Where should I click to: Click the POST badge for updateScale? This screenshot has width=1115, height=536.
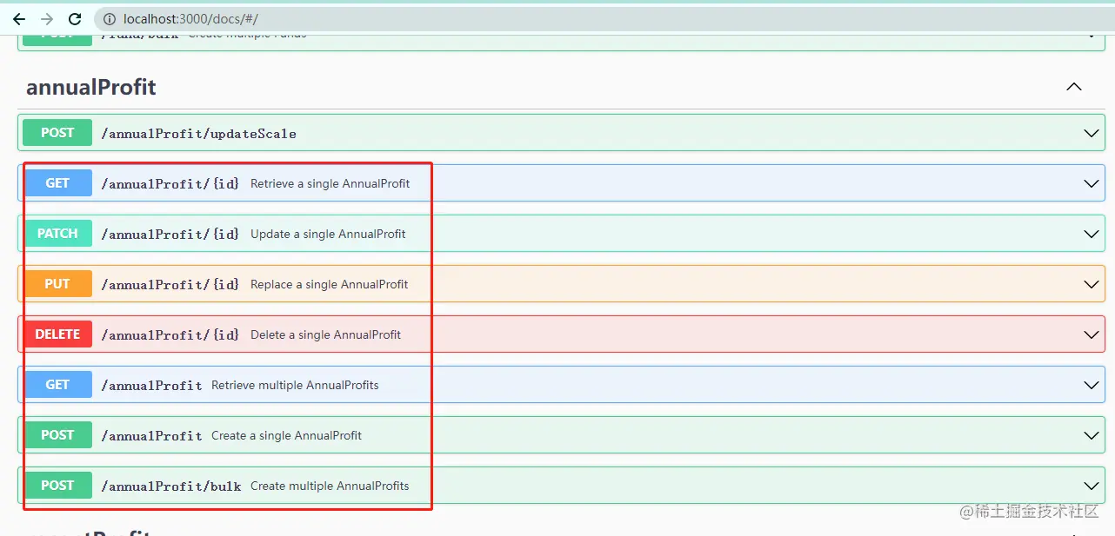[57, 133]
